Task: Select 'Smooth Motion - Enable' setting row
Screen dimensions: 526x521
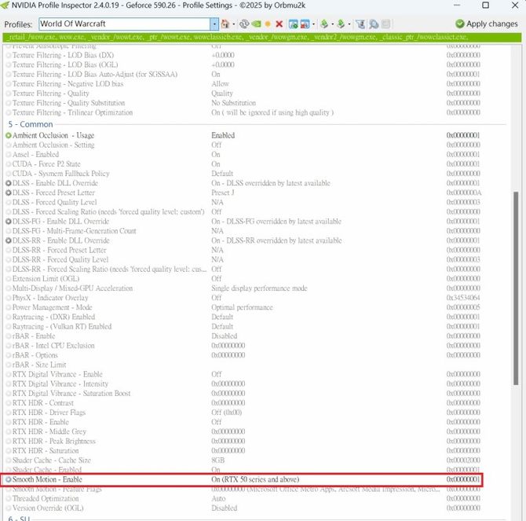Action: point(242,479)
